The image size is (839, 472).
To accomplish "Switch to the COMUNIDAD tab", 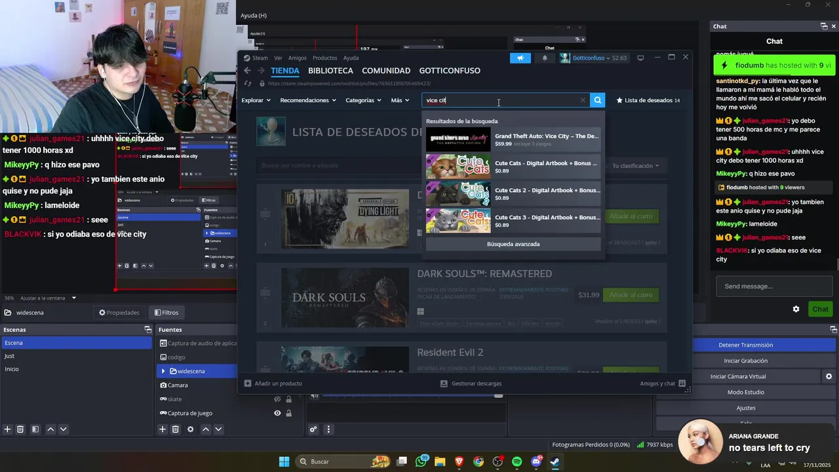I will [386, 71].
